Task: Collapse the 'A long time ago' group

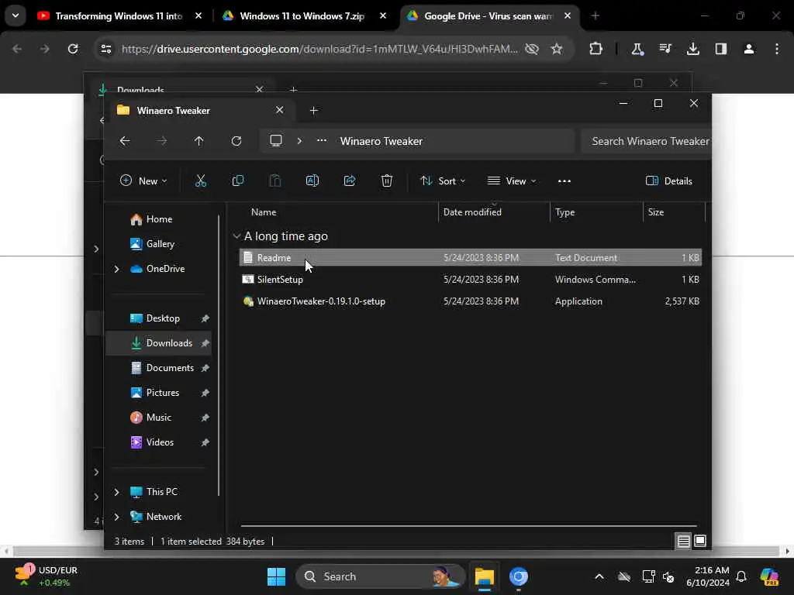Action: coord(236,236)
